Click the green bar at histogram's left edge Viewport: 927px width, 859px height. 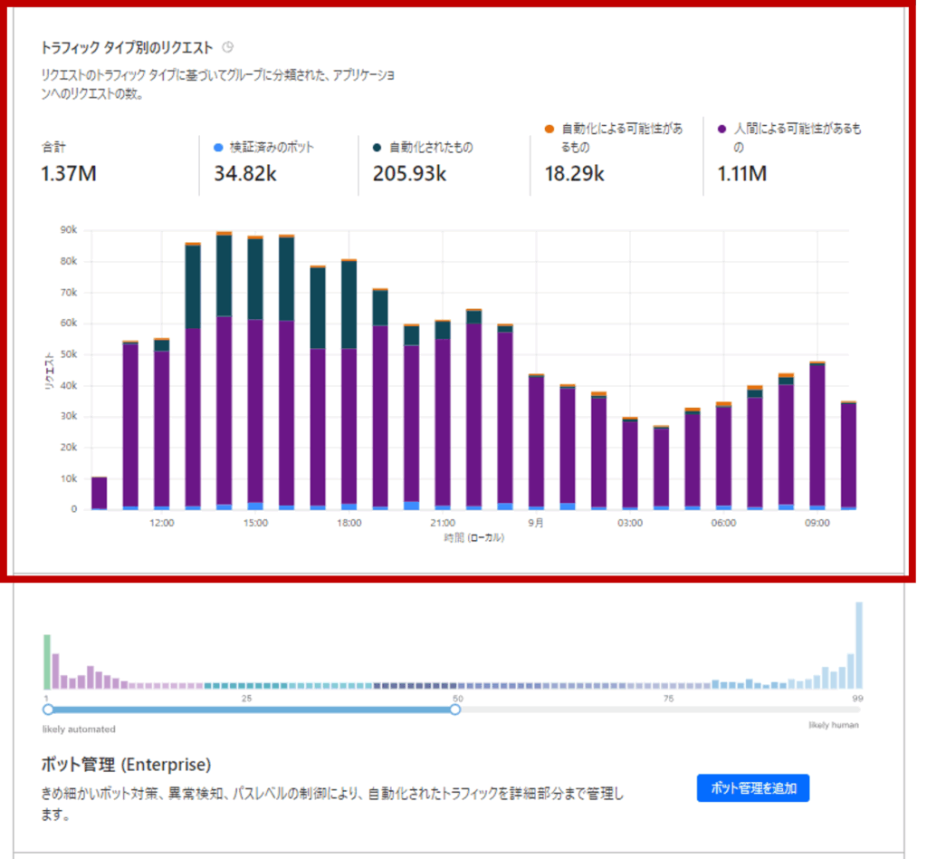pos(46,661)
